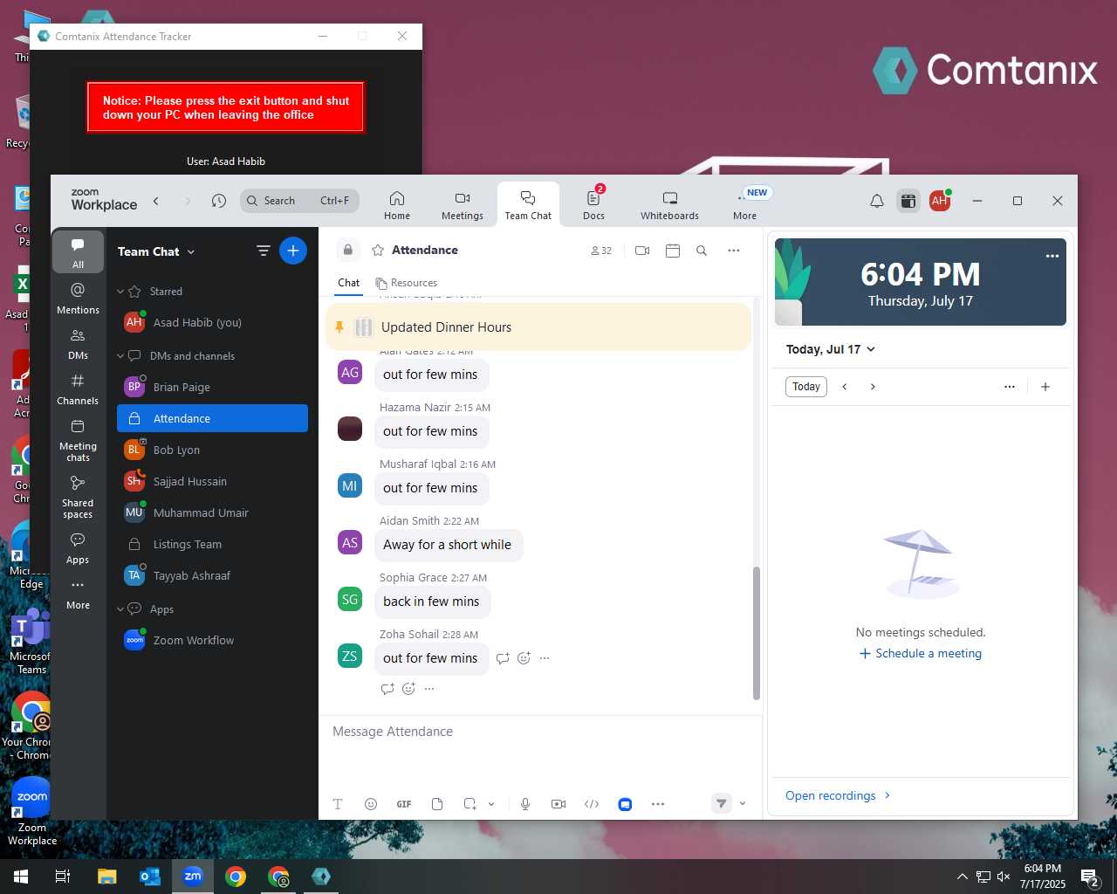This screenshot has width=1117, height=894.
Task: Open recordings link
Action: pyautogui.click(x=838, y=795)
